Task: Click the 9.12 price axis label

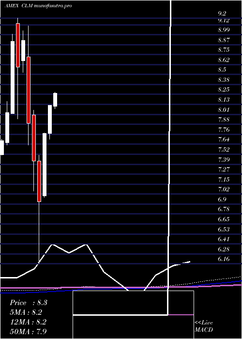Action: (224, 20)
